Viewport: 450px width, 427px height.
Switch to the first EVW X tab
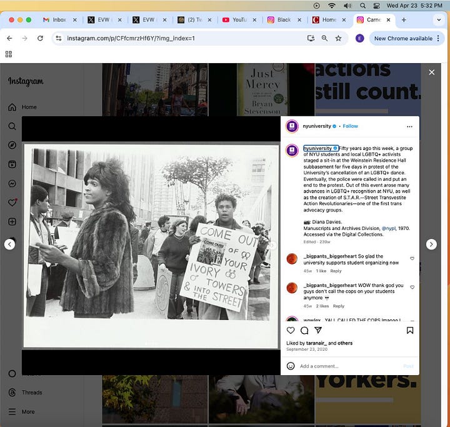point(99,20)
